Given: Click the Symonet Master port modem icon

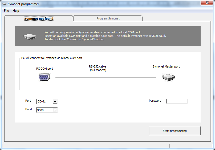Looking at the screenshot, I should pyautogui.click(x=168, y=77).
